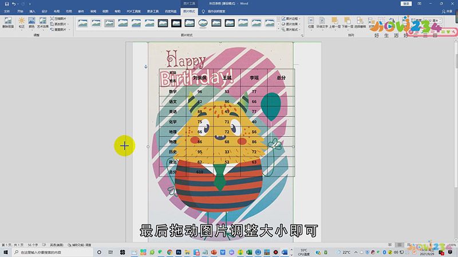Image resolution: width=458 pixels, height=257 pixels.
Task: Click 删除背景 (Remove Background) tool
Action: 8,23
